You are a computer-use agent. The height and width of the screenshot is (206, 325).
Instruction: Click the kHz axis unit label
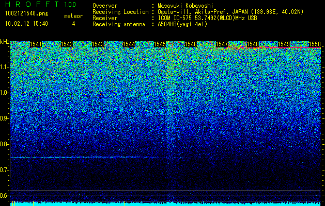pos(5,42)
